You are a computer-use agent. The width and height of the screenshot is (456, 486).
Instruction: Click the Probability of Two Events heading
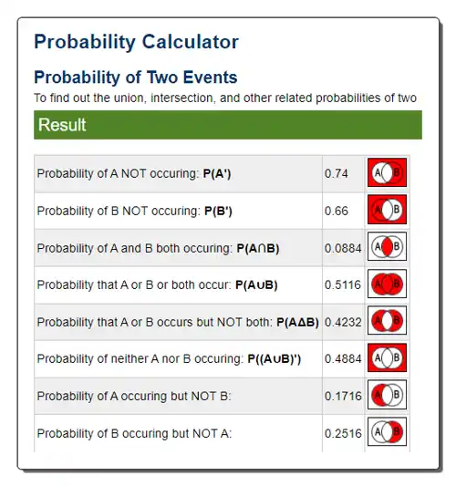[x=136, y=78]
